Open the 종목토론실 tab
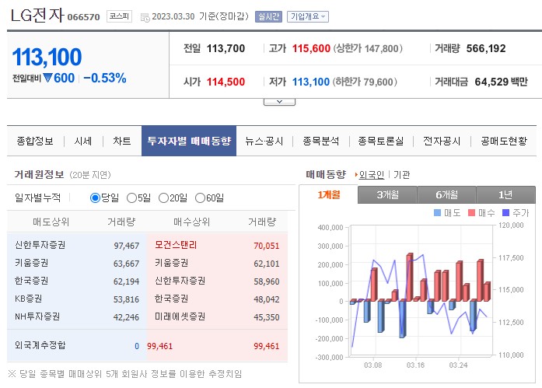The height and width of the screenshot is (388, 542). (x=380, y=141)
